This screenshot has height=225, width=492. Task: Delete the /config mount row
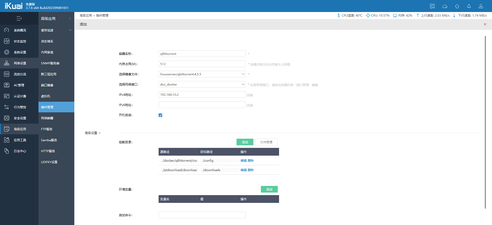(251, 161)
